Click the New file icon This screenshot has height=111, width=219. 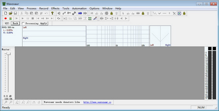pyautogui.click(x=5, y=13)
